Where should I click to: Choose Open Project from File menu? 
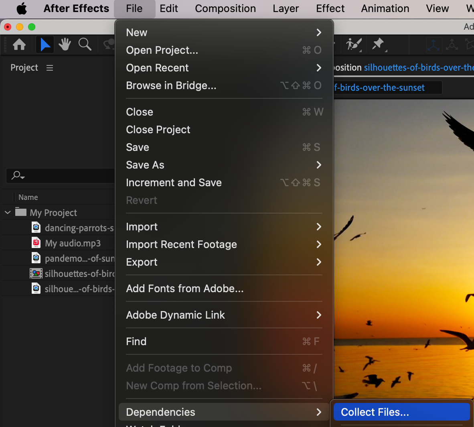point(224,50)
